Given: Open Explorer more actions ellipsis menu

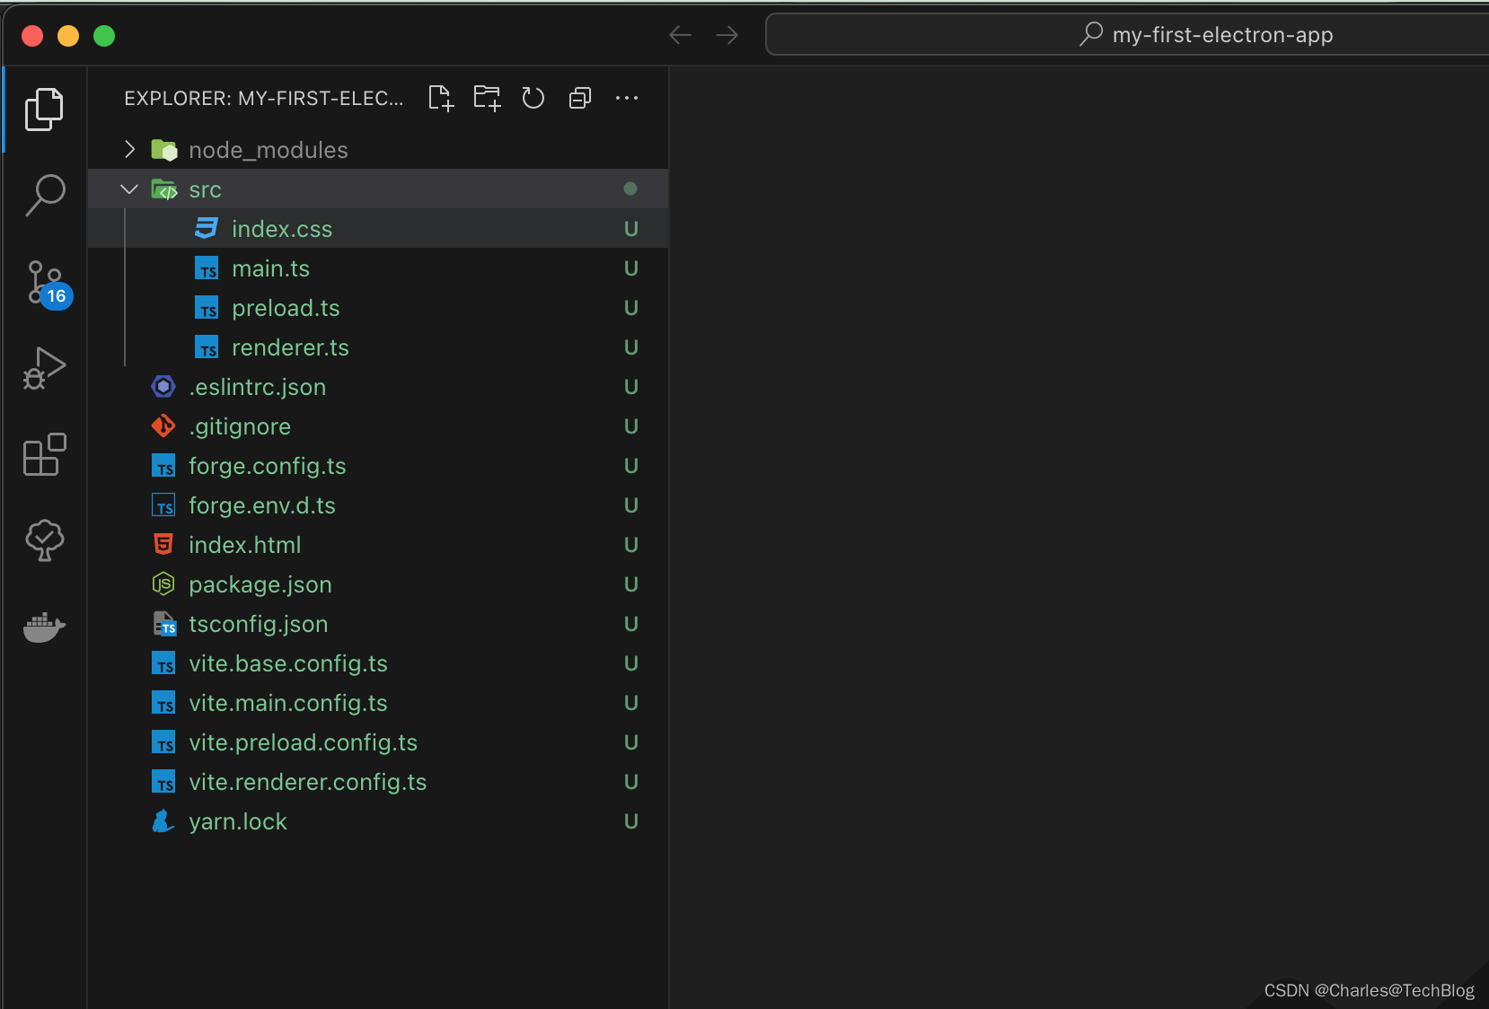Looking at the screenshot, I should [x=627, y=98].
